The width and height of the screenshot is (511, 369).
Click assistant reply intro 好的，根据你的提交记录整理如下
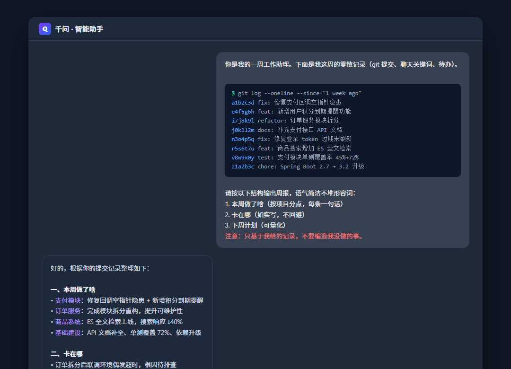click(x=100, y=268)
